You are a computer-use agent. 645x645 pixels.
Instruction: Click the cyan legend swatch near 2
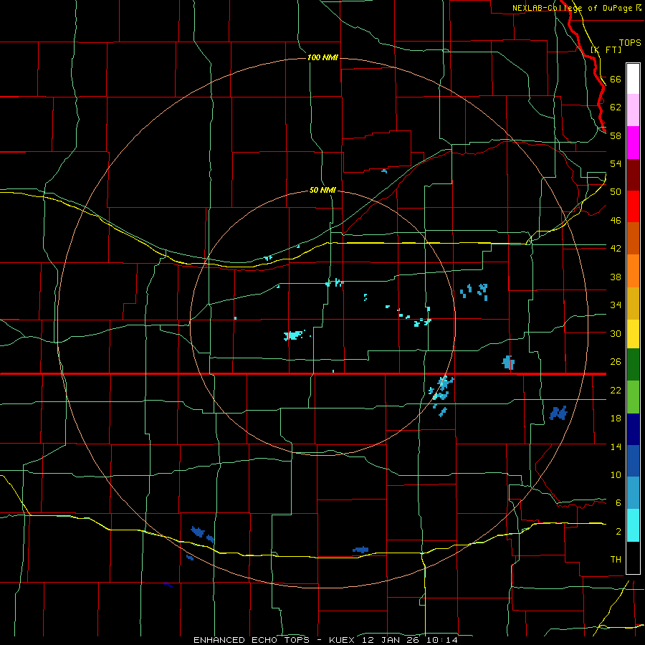(633, 525)
